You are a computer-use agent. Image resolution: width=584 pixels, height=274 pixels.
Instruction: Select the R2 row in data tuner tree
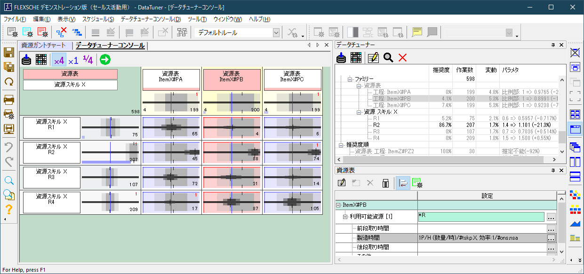point(376,125)
